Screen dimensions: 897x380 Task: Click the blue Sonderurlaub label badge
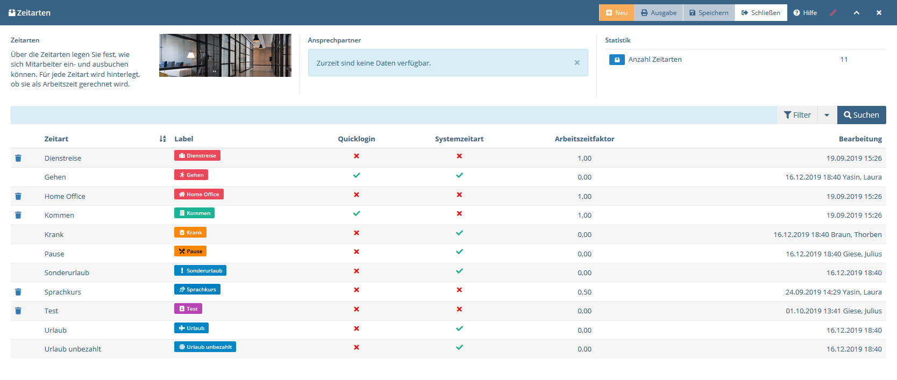tap(200, 270)
